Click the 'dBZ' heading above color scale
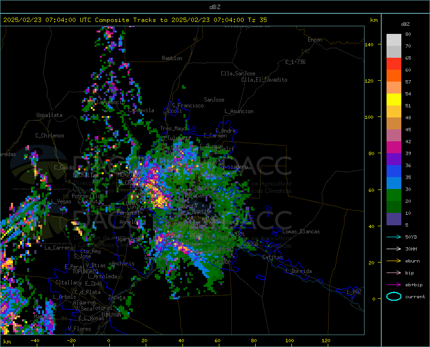Screen dimensions: 430x347 click(405, 24)
